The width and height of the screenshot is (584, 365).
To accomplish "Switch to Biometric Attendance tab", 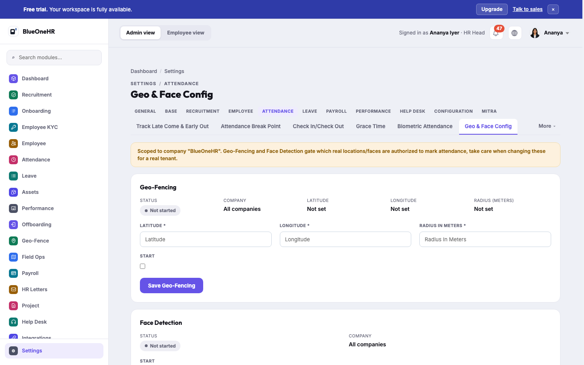I will click(x=425, y=127).
